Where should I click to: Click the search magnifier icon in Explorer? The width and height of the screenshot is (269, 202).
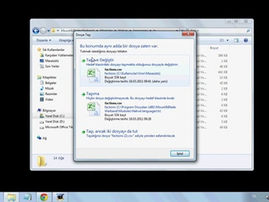(248, 31)
